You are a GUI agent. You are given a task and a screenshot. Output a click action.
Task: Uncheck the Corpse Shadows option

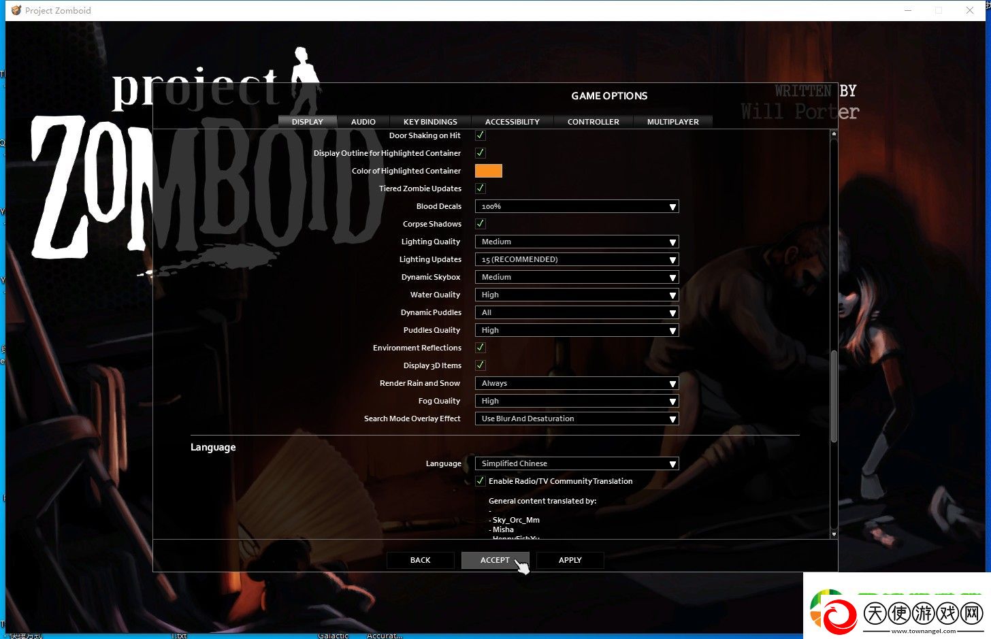[x=481, y=224]
